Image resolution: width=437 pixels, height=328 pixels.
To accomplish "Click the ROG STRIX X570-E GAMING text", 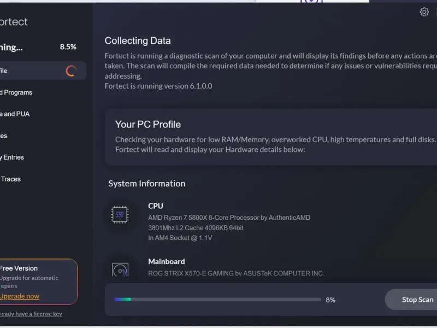I will pyautogui.click(x=236, y=273).
